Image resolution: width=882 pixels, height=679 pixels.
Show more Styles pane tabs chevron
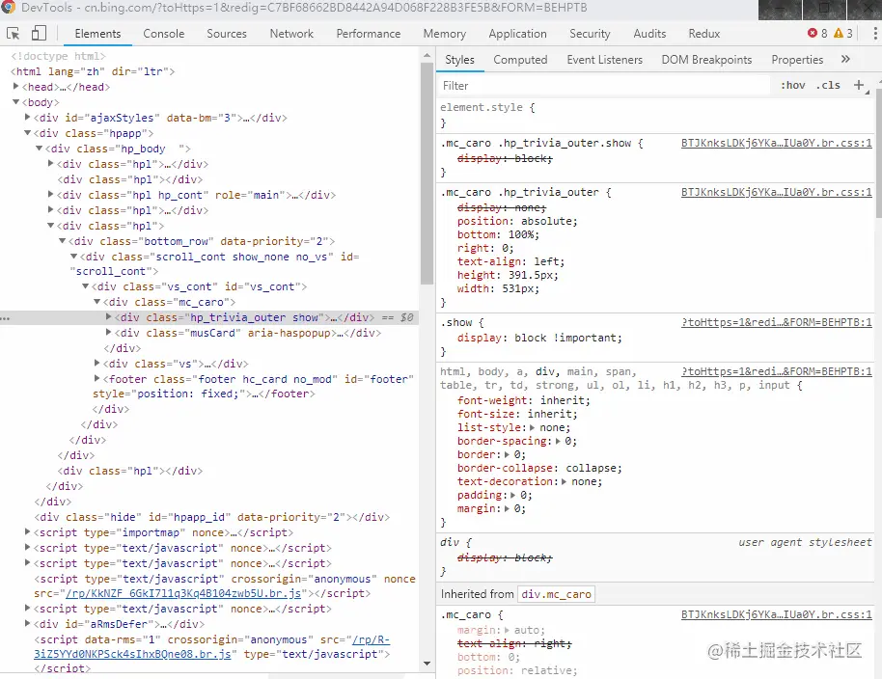(x=845, y=59)
